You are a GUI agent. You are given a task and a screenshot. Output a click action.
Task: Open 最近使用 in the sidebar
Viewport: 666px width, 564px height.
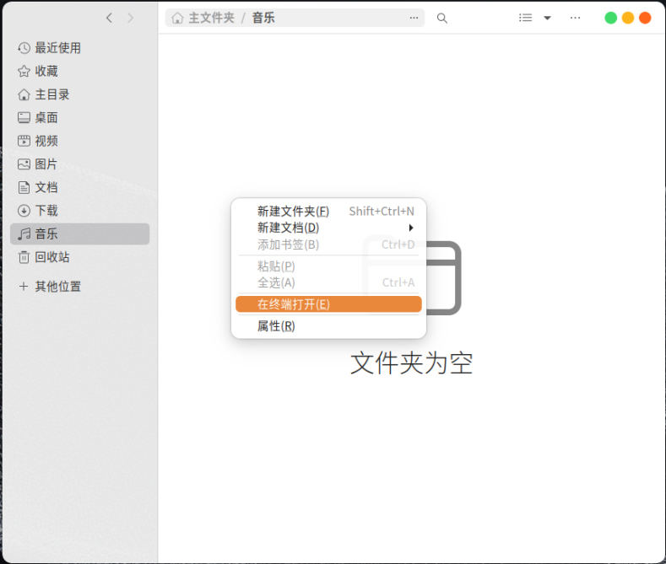[57, 48]
